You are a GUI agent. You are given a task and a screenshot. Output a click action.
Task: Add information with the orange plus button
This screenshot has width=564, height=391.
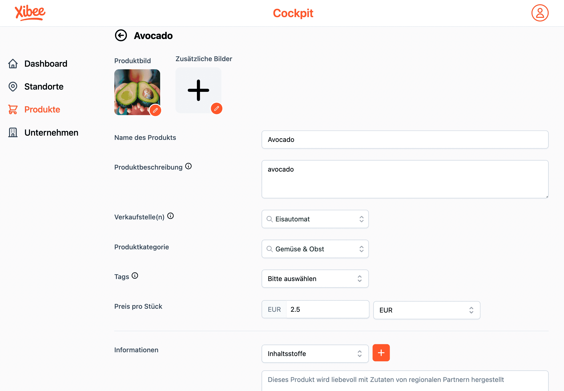[381, 353]
